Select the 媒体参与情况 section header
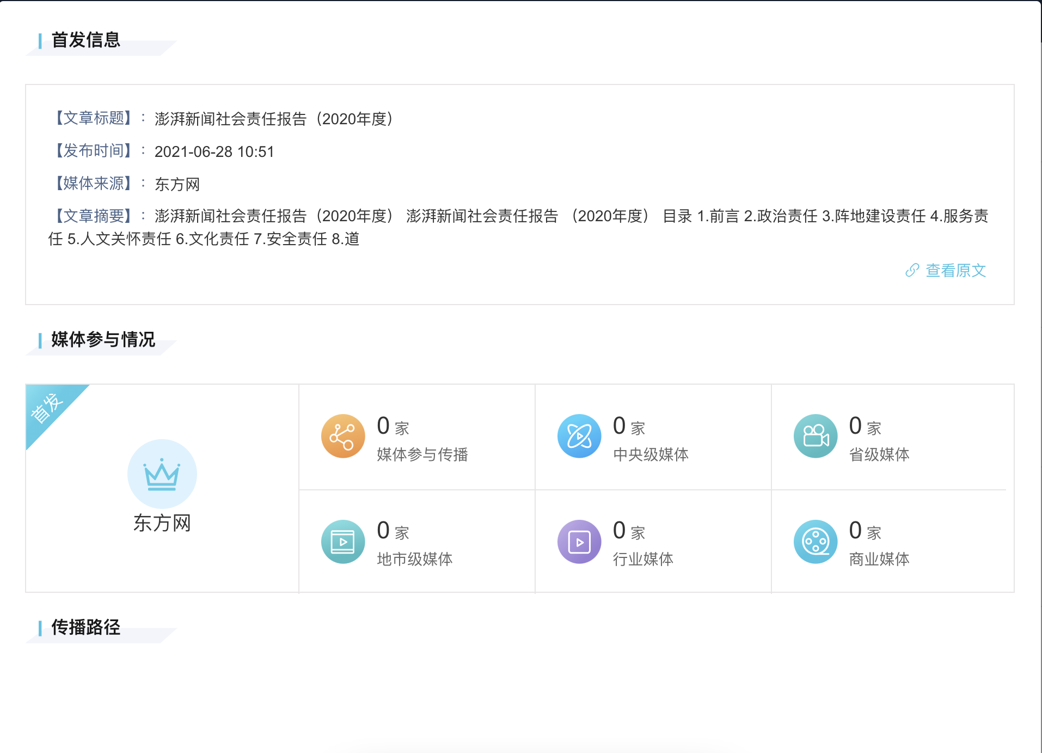This screenshot has height=753, width=1042. click(x=102, y=339)
